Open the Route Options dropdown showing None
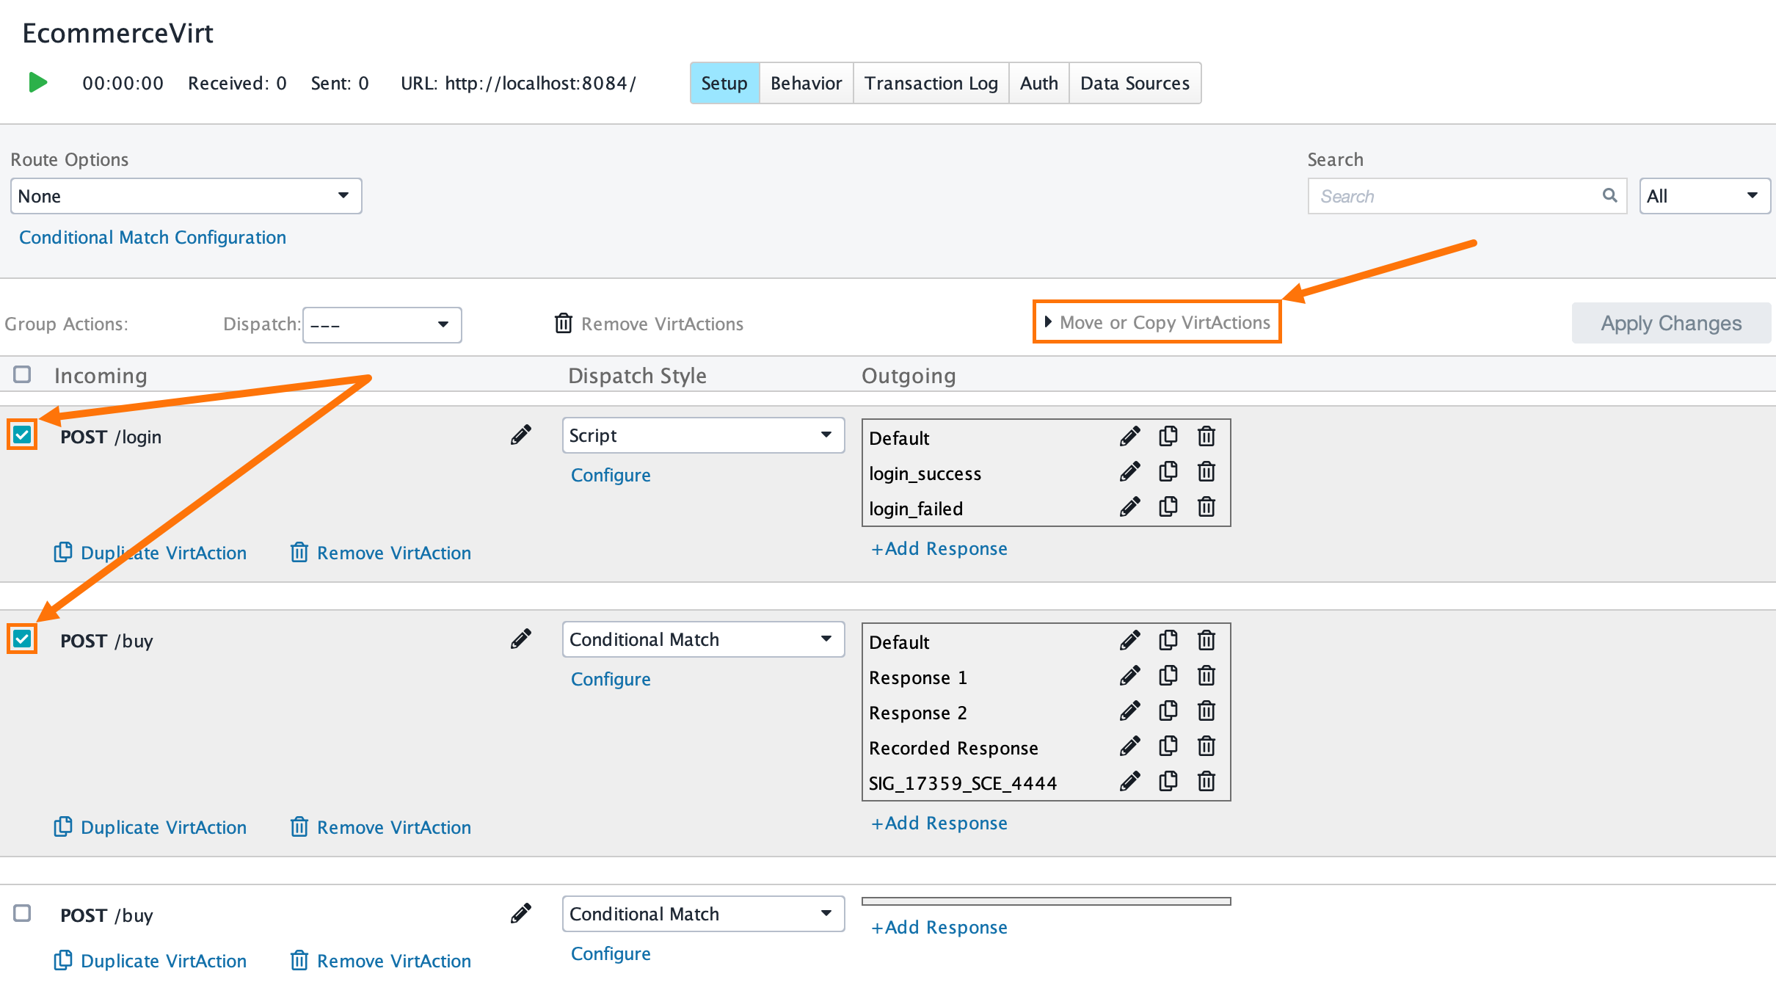Viewport: 1776px width, 985px height. [x=186, y=195]
